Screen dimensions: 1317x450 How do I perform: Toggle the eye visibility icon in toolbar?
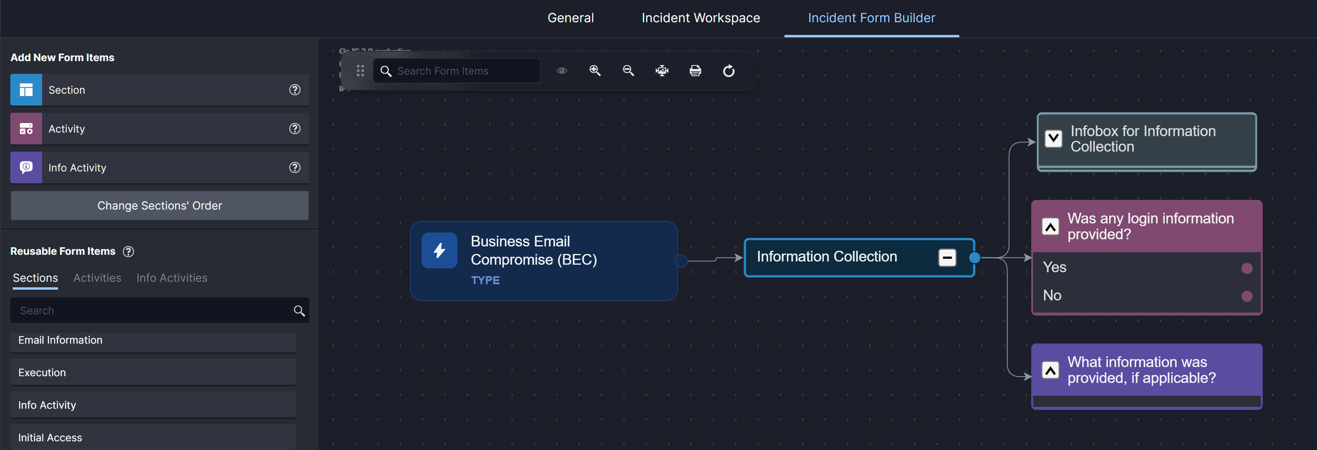(562, 71)
